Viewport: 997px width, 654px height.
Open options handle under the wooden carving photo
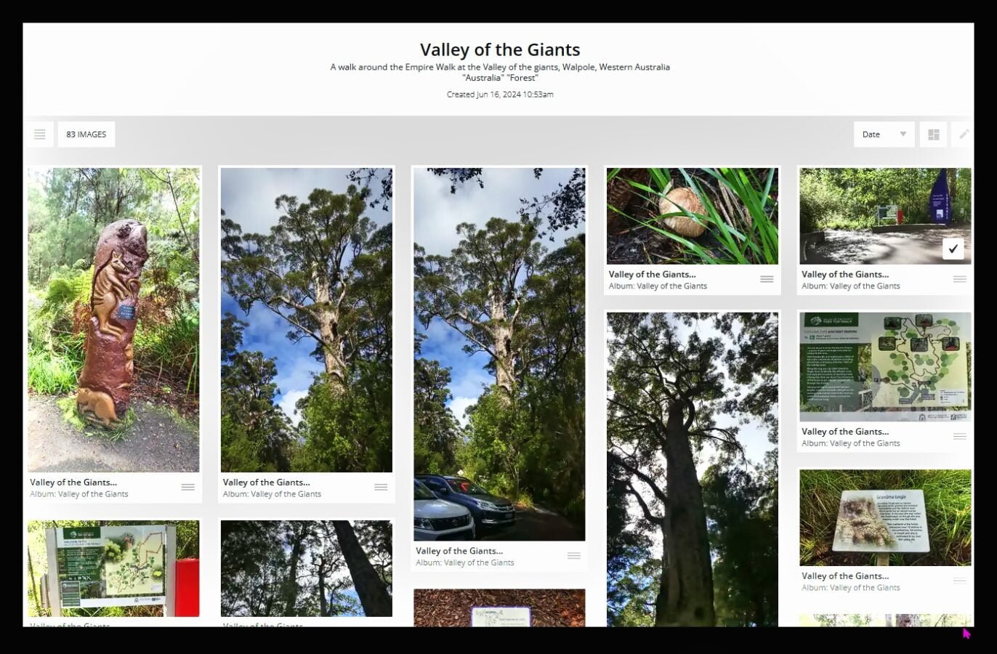188,488
